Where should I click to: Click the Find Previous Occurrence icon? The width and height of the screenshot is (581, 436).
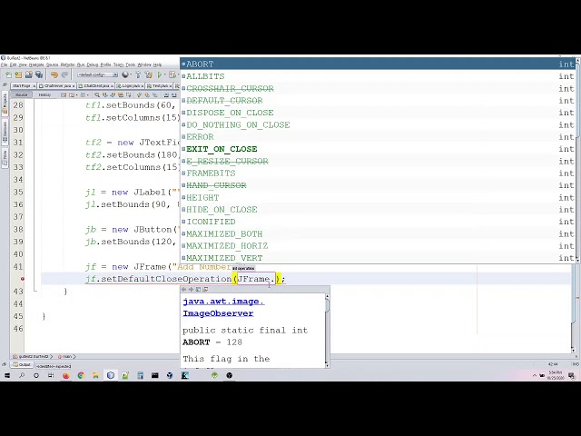point(105,95)
